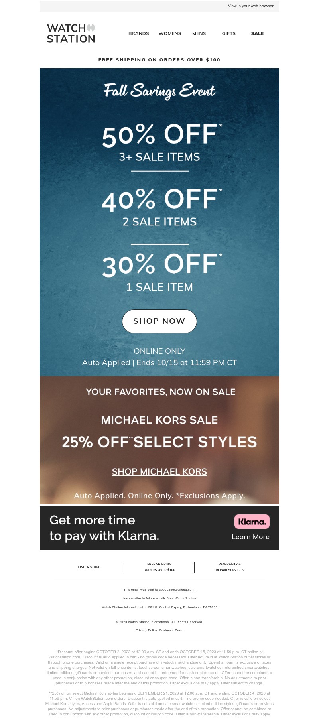Click the Fall Savings Event heading
This screenshot has width=319, height=723.
pyautogui.click(x=159, y=91)
